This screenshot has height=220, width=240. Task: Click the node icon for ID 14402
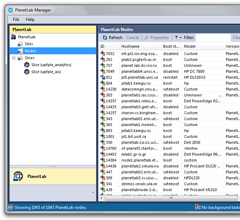pos(103,154)
